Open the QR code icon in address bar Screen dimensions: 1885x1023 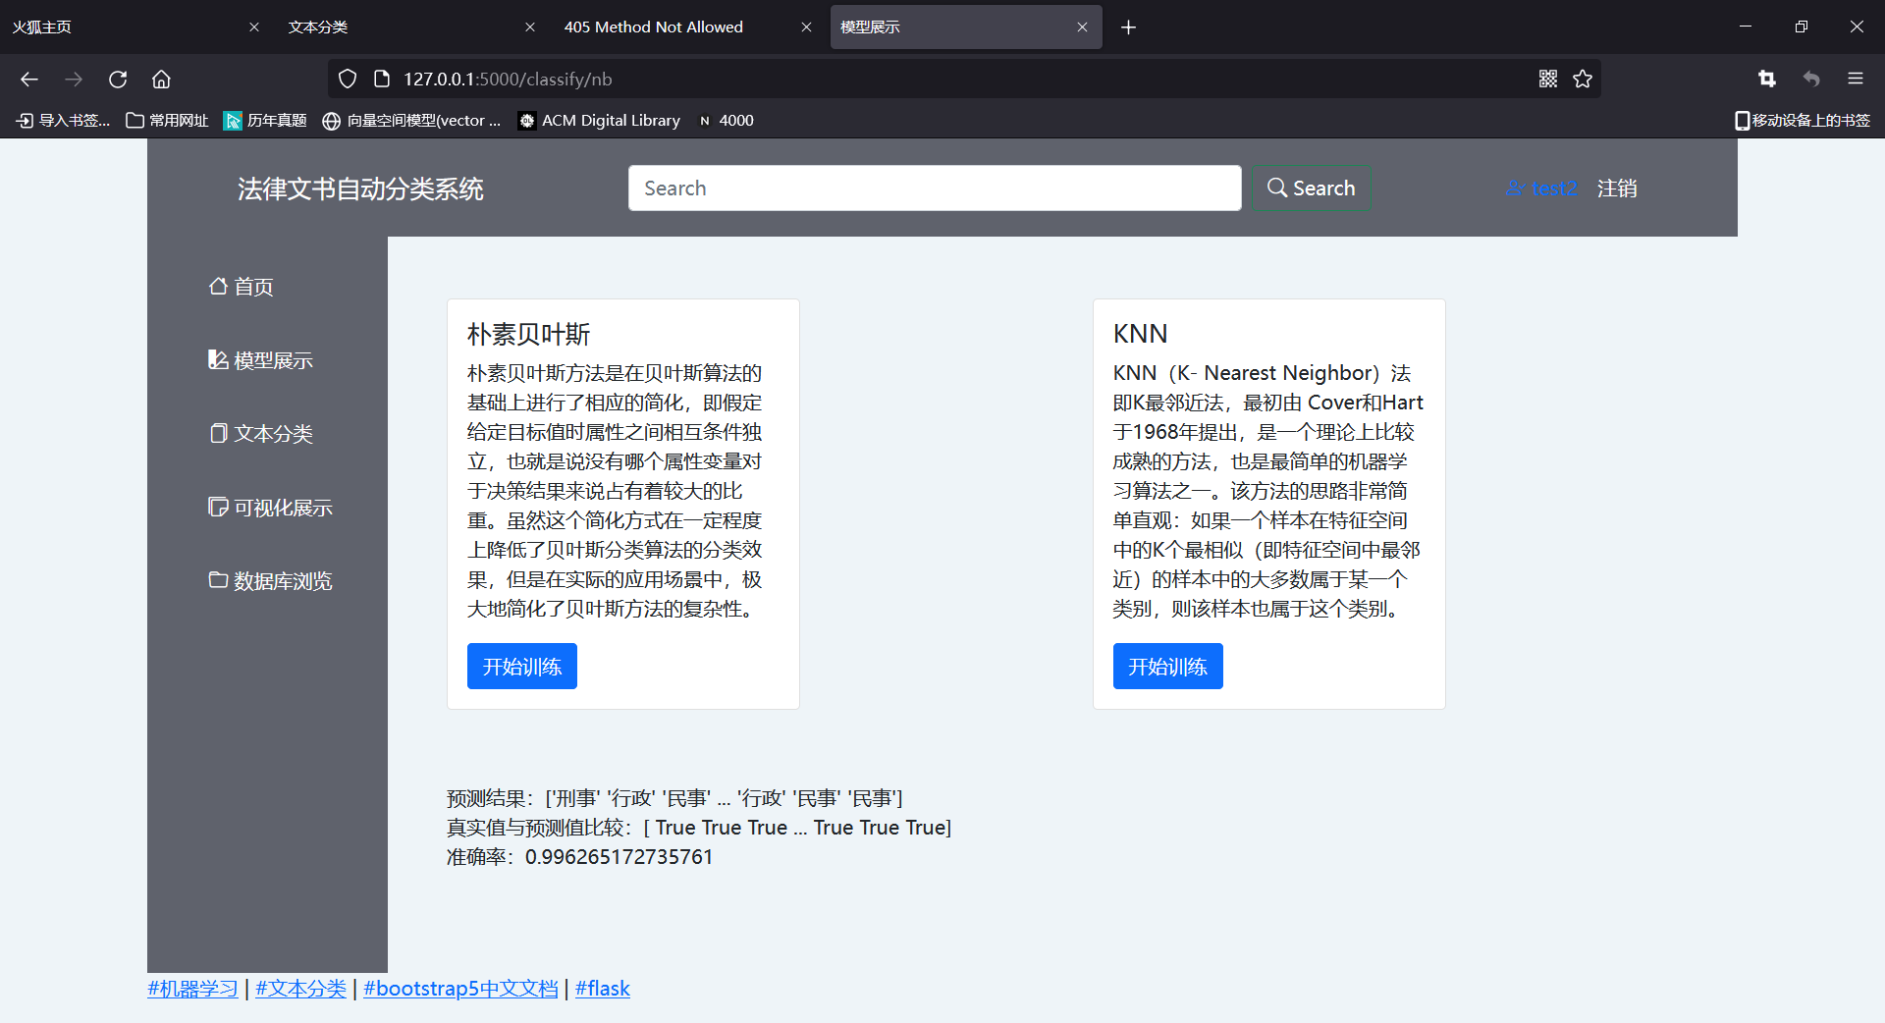point(1548,80)
